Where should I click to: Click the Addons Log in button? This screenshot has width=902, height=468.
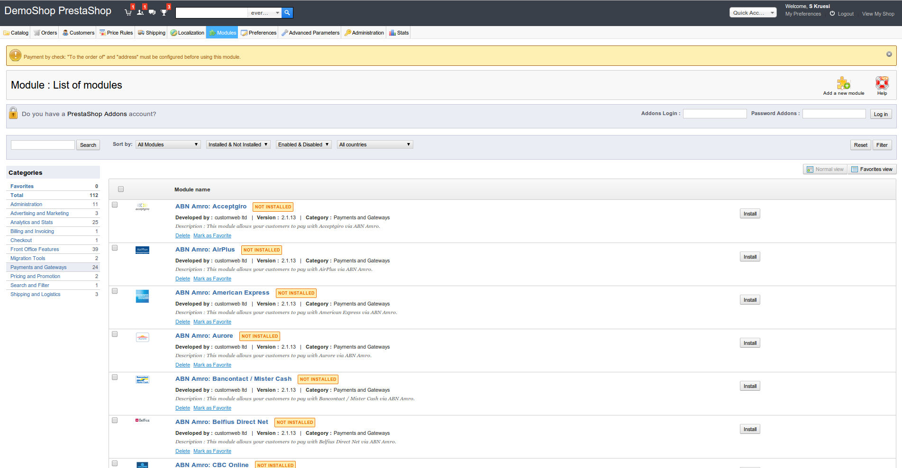tap(881, 114)
